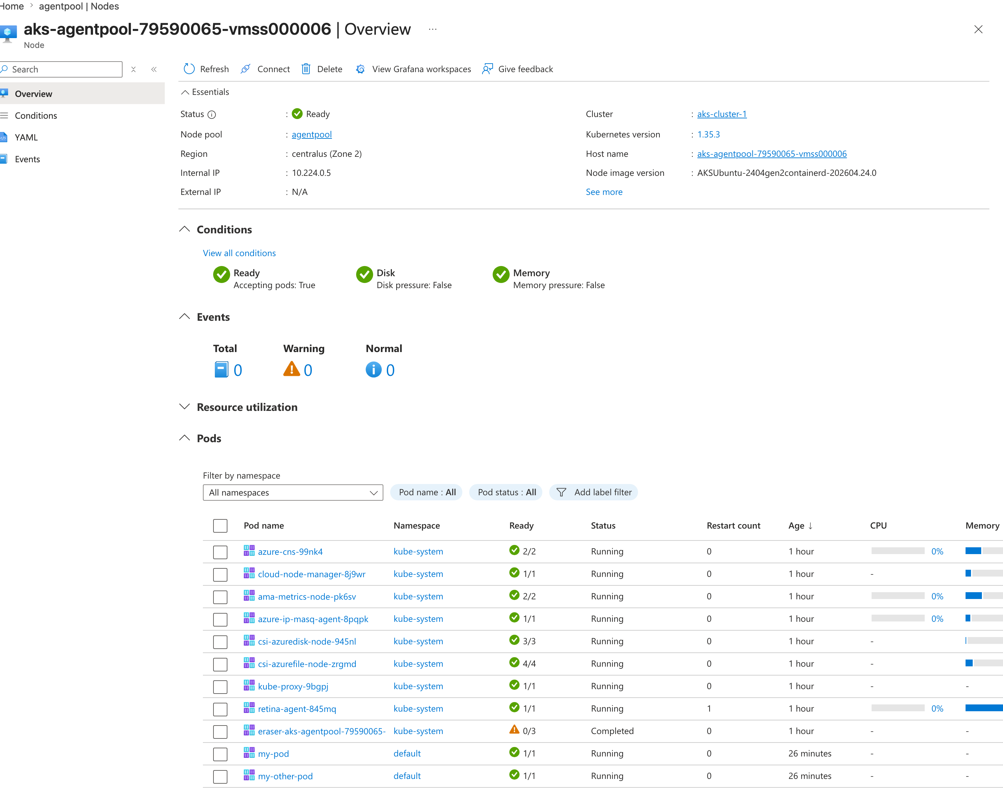Open the All namespaces dropdown
The height and width of the screenshot is (799, 1003).
tap(293, 493)
